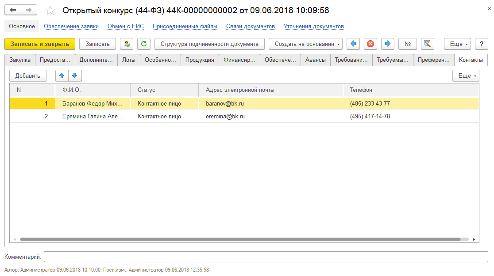Click row number 1 cell

pos(32,103)
